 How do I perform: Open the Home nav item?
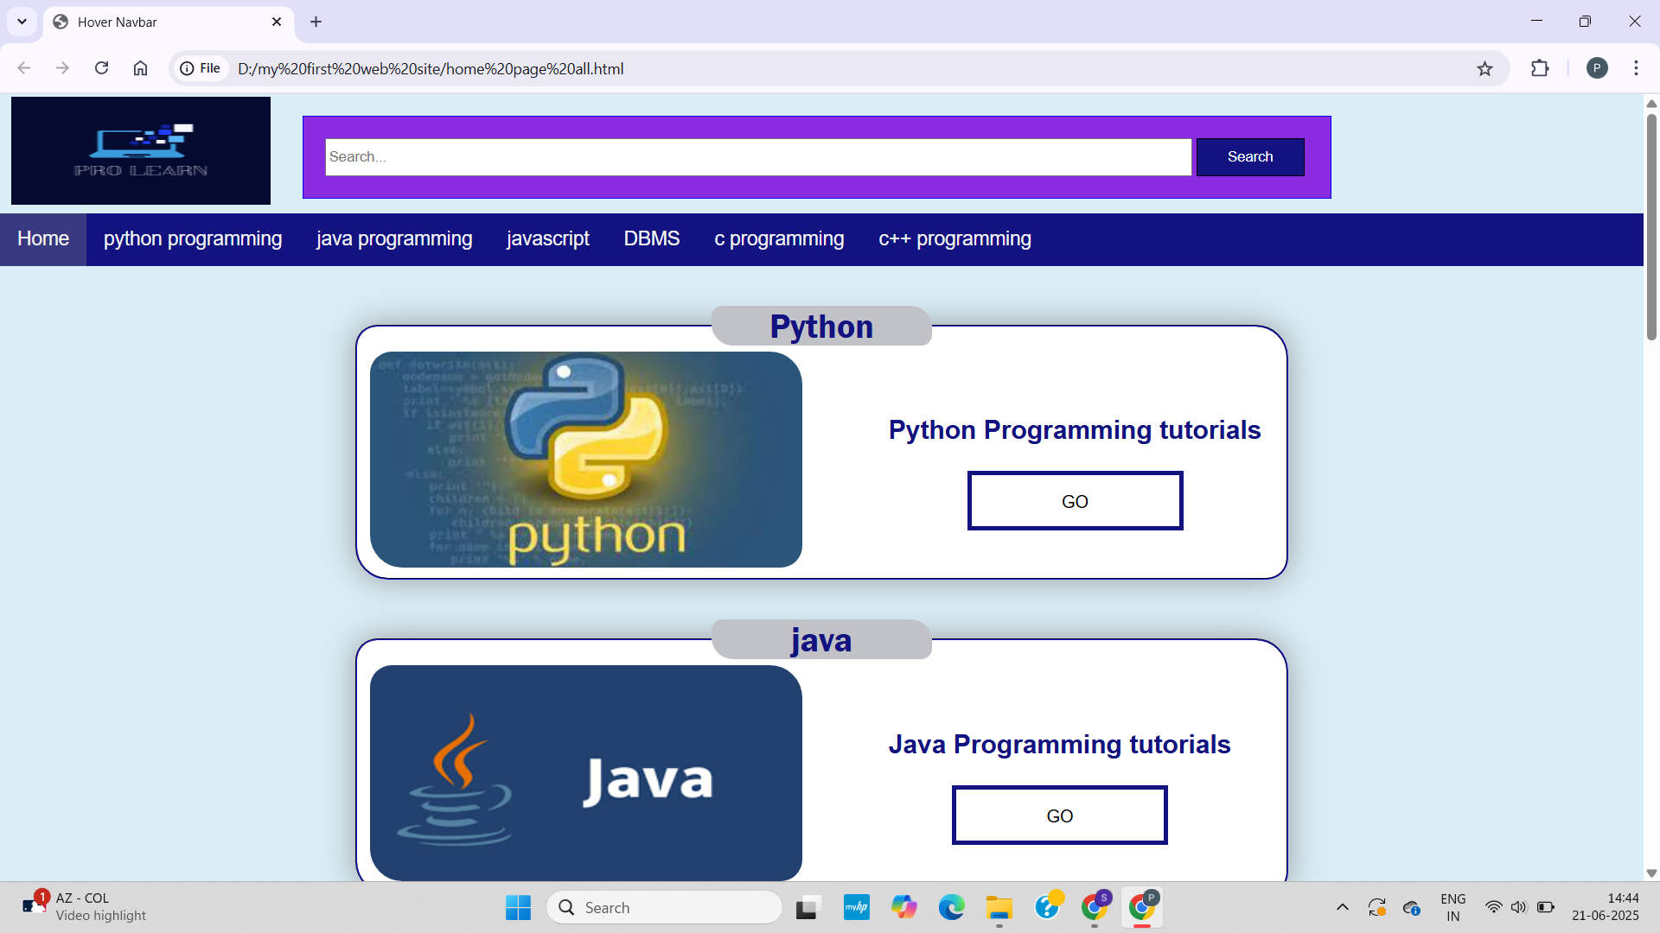[43, 239]
